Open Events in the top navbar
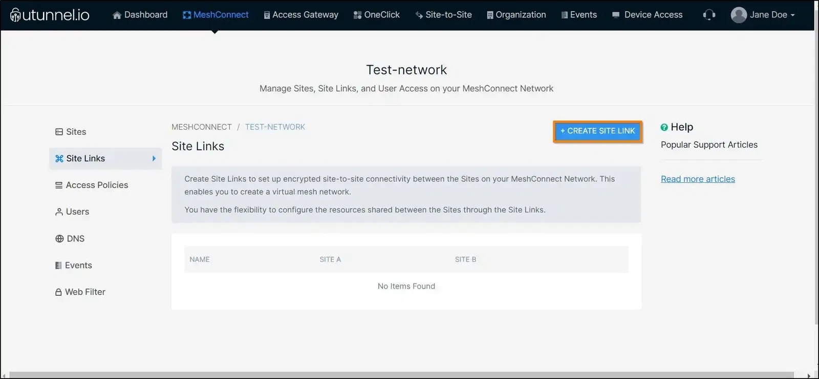This screenshot has height=379, width=819. pyautogui.click(x=579, y=15)
